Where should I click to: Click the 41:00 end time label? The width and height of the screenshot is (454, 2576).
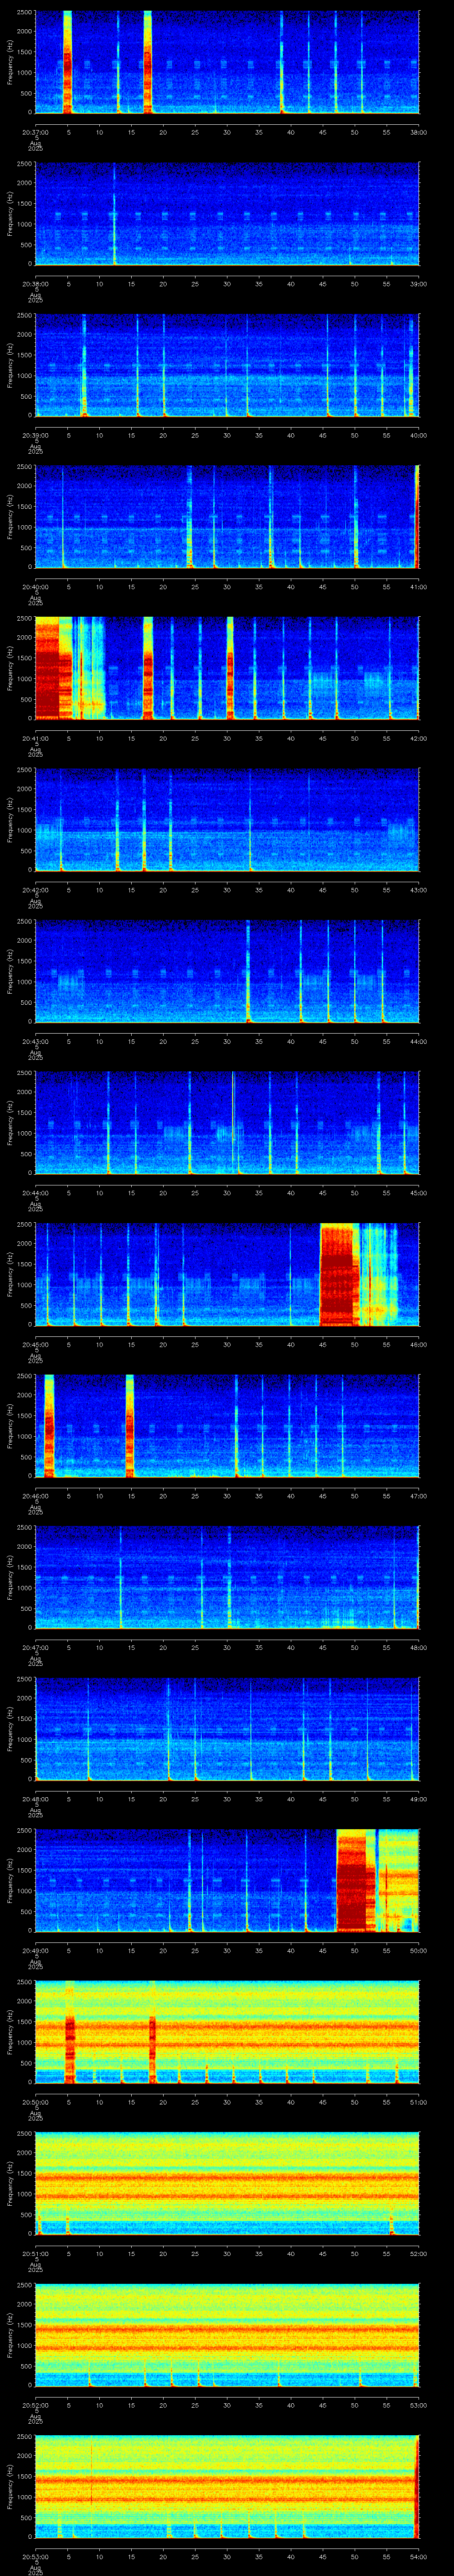(x=419, y=586)
